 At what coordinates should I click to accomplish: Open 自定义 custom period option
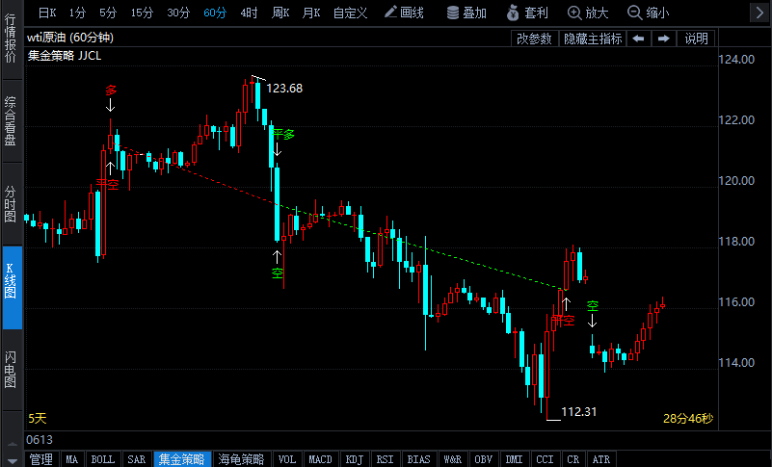pos(350,13)
